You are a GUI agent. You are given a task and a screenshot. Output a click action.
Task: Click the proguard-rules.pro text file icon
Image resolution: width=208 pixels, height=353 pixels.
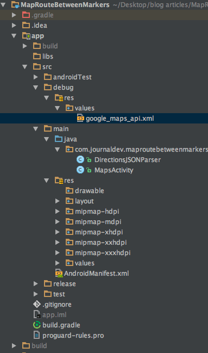[x=36, y=335]
